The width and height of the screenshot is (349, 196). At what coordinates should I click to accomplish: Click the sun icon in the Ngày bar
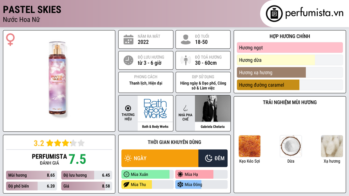click(x=128, y=158)
